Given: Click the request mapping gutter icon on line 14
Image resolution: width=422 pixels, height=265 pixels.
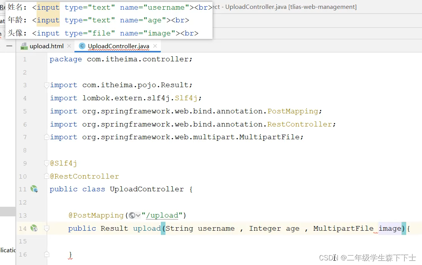Looking at the screenshot, I should point(34,228).
